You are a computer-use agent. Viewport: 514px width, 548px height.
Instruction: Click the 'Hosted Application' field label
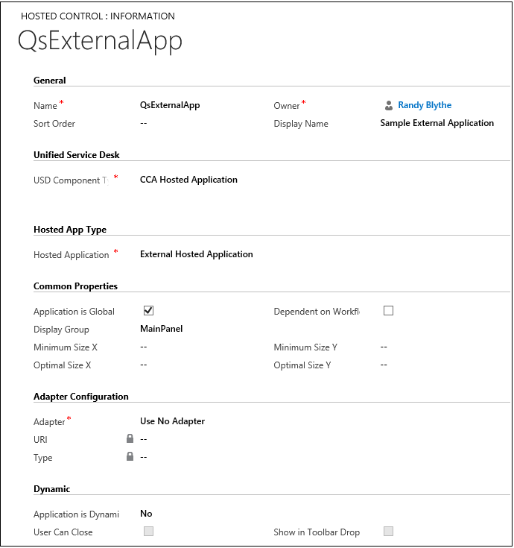pos(72,255)
